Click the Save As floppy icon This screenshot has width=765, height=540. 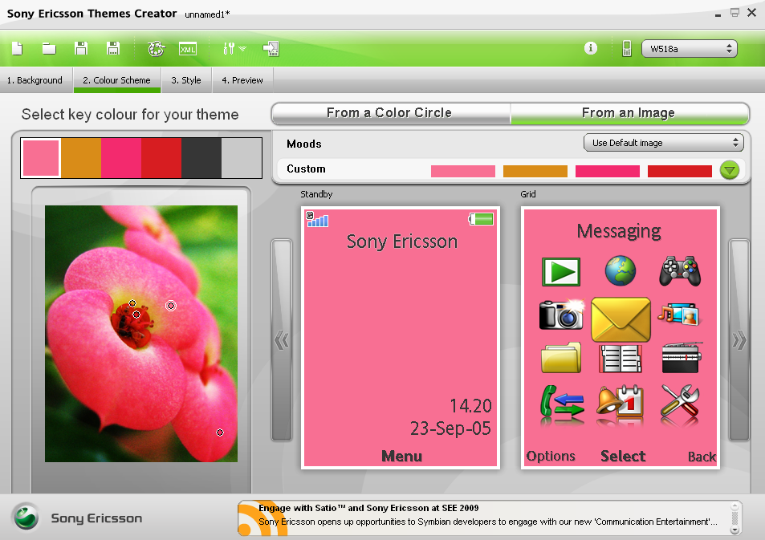point(113,48)
